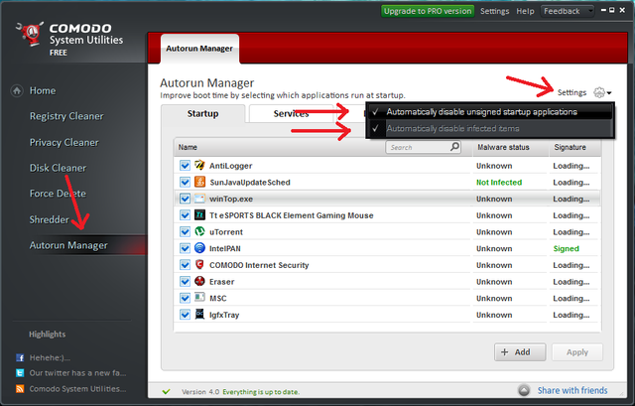This screenshot has height=406, width=635.
Task: Toggle COMODO Internet Security checkbox
Action: pyautogui.click(x=186, y=265)
